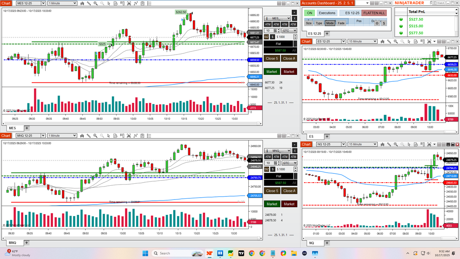Toggle the green ON button in Accounts Dashboard
The image size is (460, 259).
pyautogui.click(x=309, y=13)
